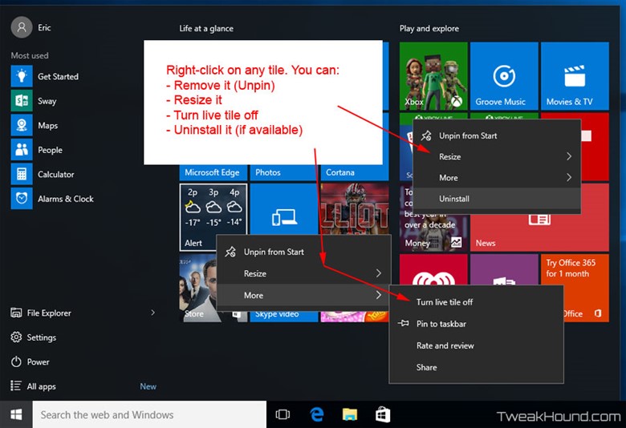Click the Windows Start button
The width and height of the screenshot is (626, 428).
point(16,414)
